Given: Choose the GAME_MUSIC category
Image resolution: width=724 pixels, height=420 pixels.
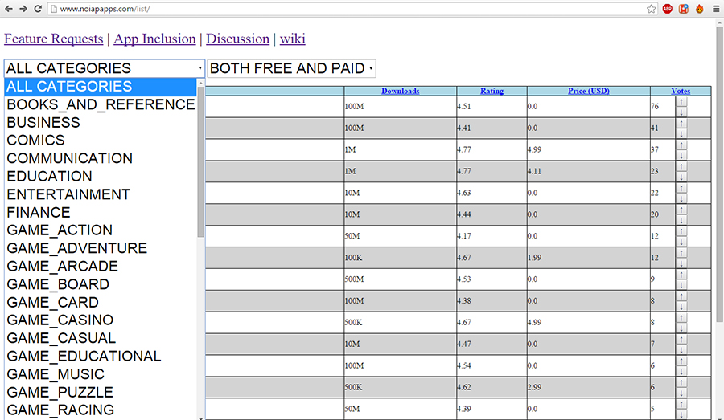Looking at the screenshot, I should point(101,374).
